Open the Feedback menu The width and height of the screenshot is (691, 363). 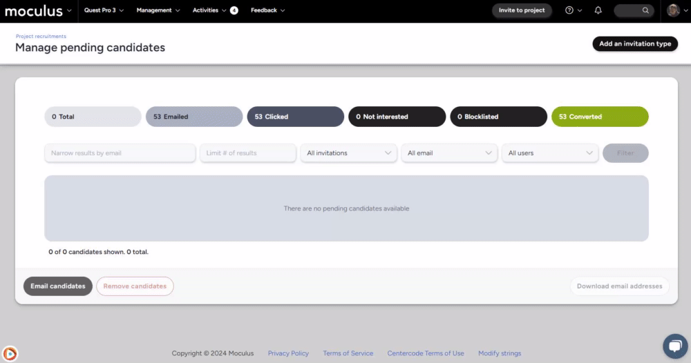(x=267, y=10)
